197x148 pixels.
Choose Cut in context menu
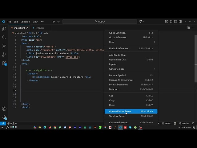tap(131, 96)
